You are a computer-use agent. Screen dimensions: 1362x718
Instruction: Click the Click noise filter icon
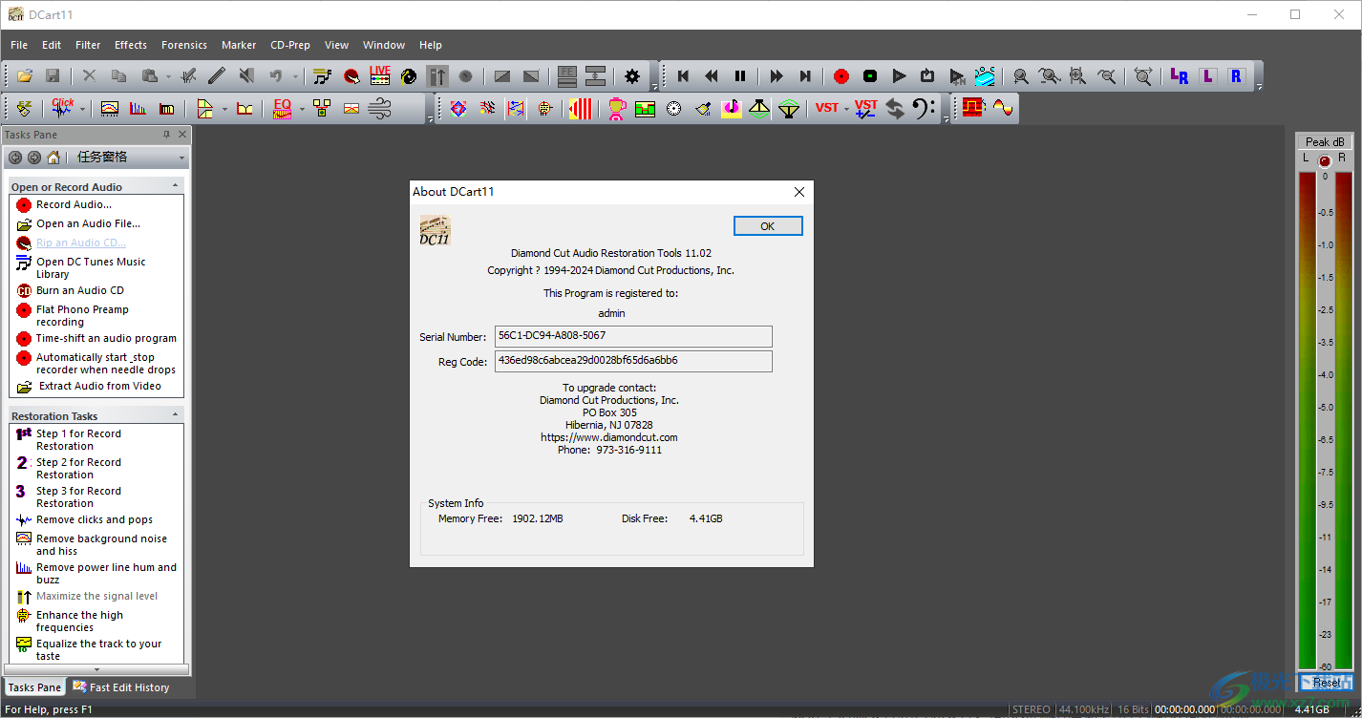point(63,109)
